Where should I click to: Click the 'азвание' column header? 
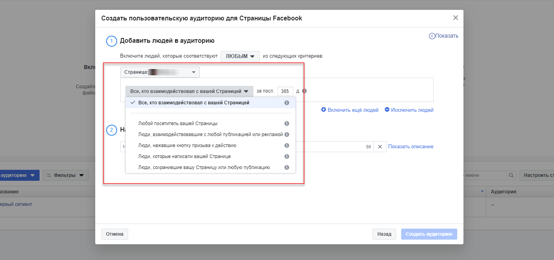pos(9,192)
